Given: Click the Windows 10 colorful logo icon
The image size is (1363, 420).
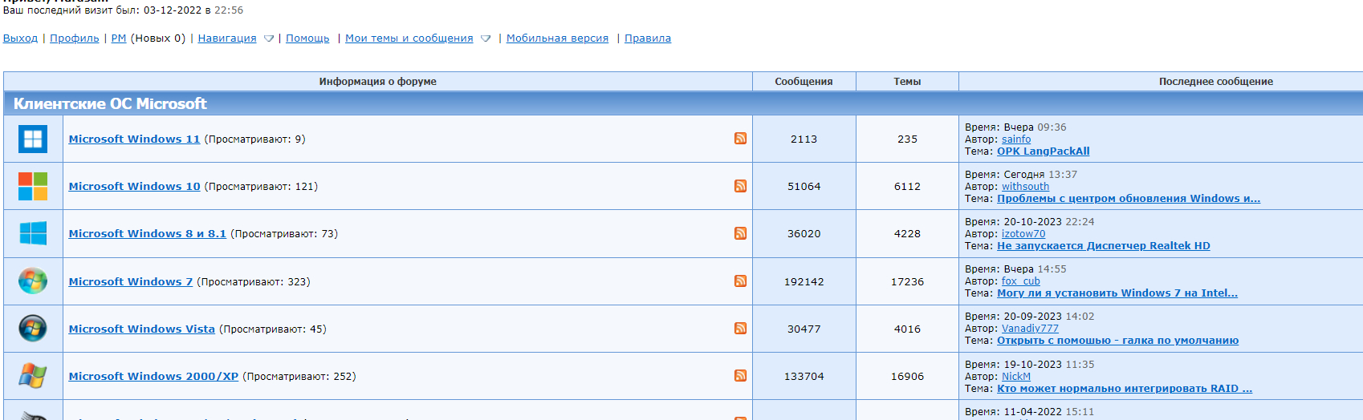Looking at the screenshot, I should [x=33, y=186].
